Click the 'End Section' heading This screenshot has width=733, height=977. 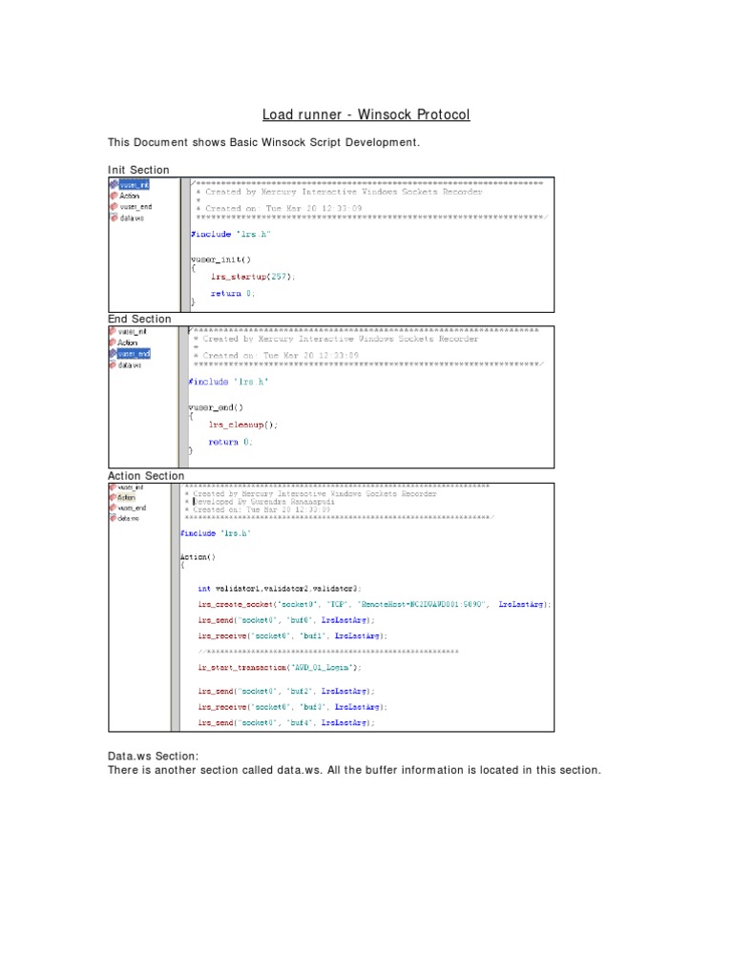(139, 319)
